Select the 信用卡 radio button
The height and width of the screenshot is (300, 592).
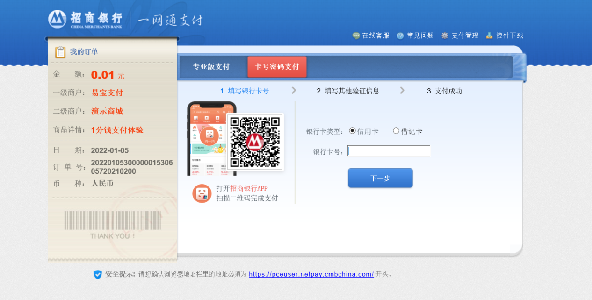353,131
